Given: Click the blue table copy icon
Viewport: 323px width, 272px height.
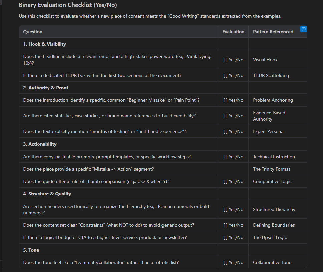Looking at the screenshot, I should pyautogui.click(x=303, y=29).
